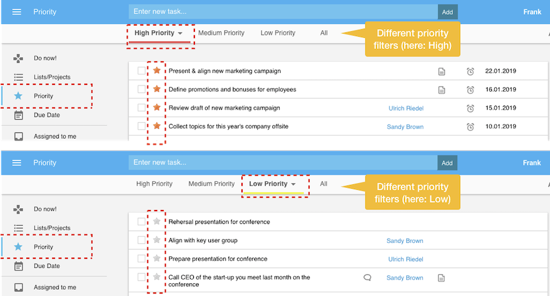This screenshot has width=550, height=296.
Task: Click alarm clock icon for 22.01.2019 task
Action: click(470, 71)
